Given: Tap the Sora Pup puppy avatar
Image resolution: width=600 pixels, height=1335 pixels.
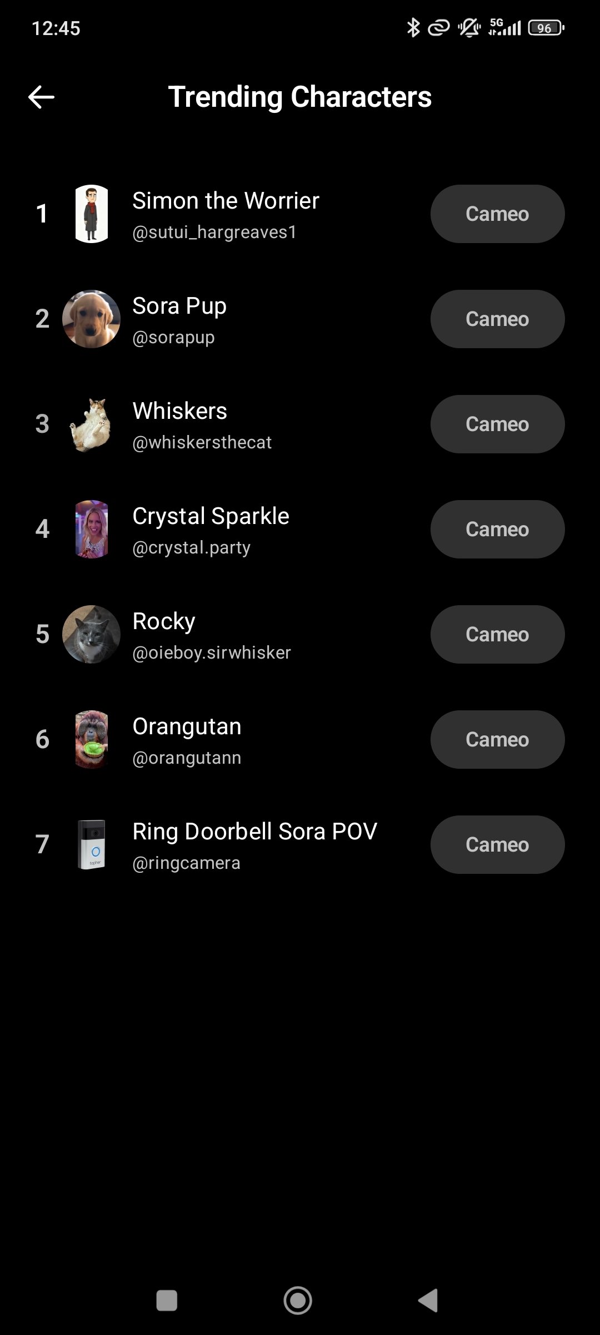Looking at the screenshot, I should tap(92, 319).
